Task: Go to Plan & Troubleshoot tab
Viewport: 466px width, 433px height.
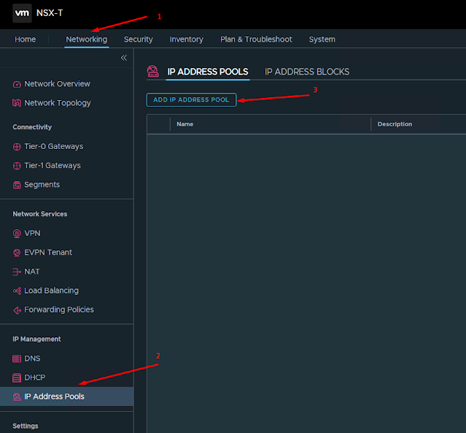Action: click(x=256, y=39)
